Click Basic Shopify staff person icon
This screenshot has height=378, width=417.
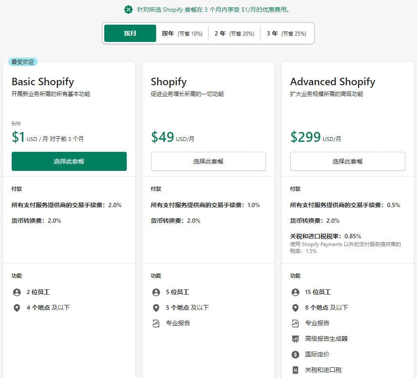(17, 292)
